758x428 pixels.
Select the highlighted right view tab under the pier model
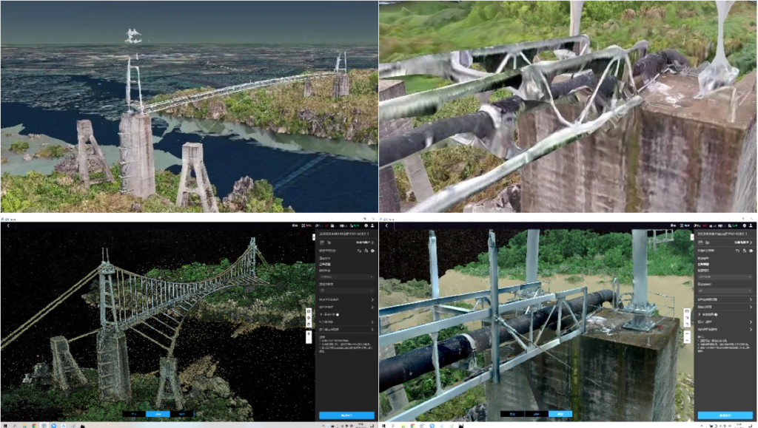tap(560, 414)
